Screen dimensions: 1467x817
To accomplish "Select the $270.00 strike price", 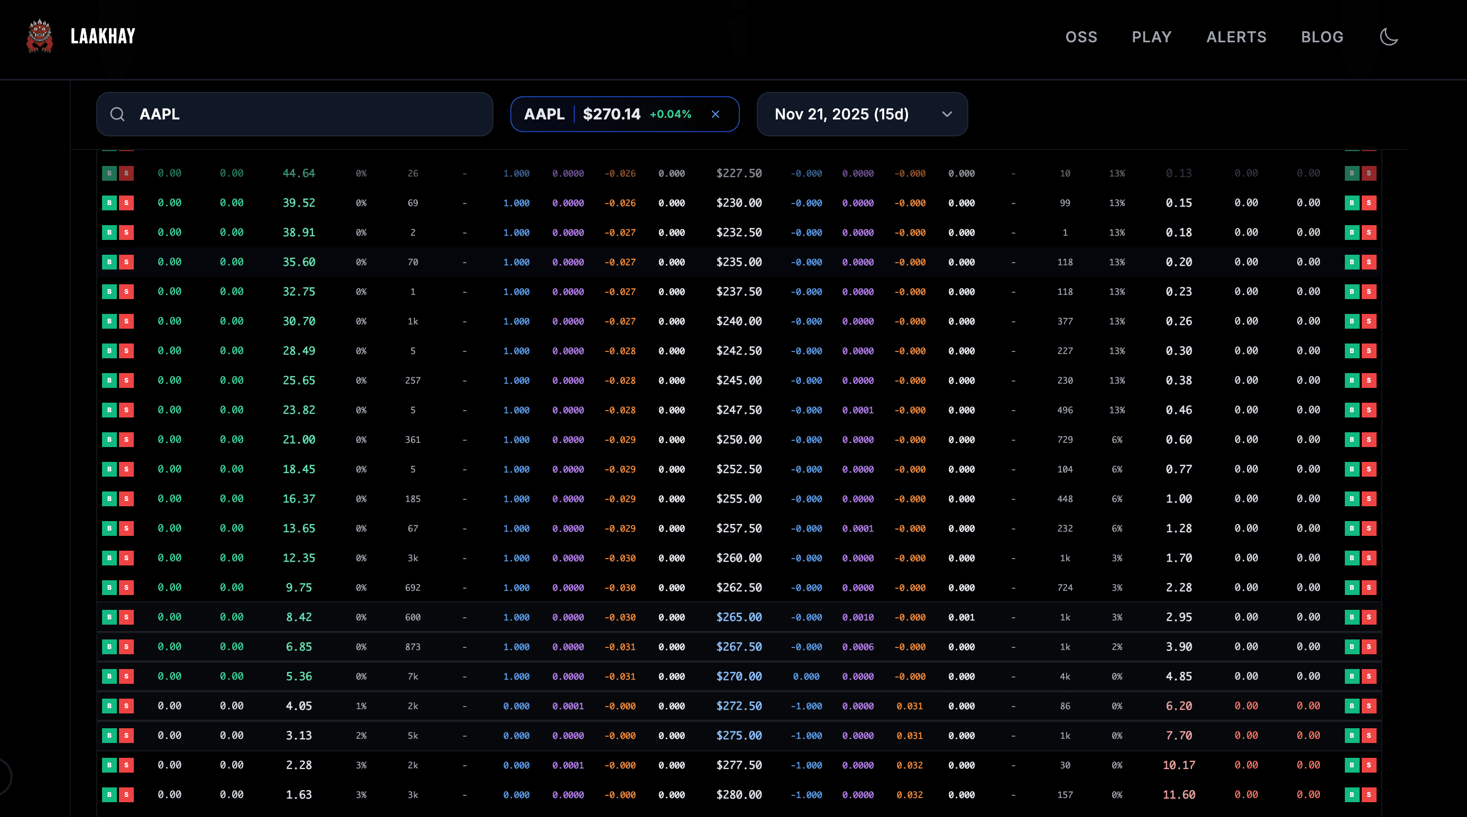I will (739, 676).
